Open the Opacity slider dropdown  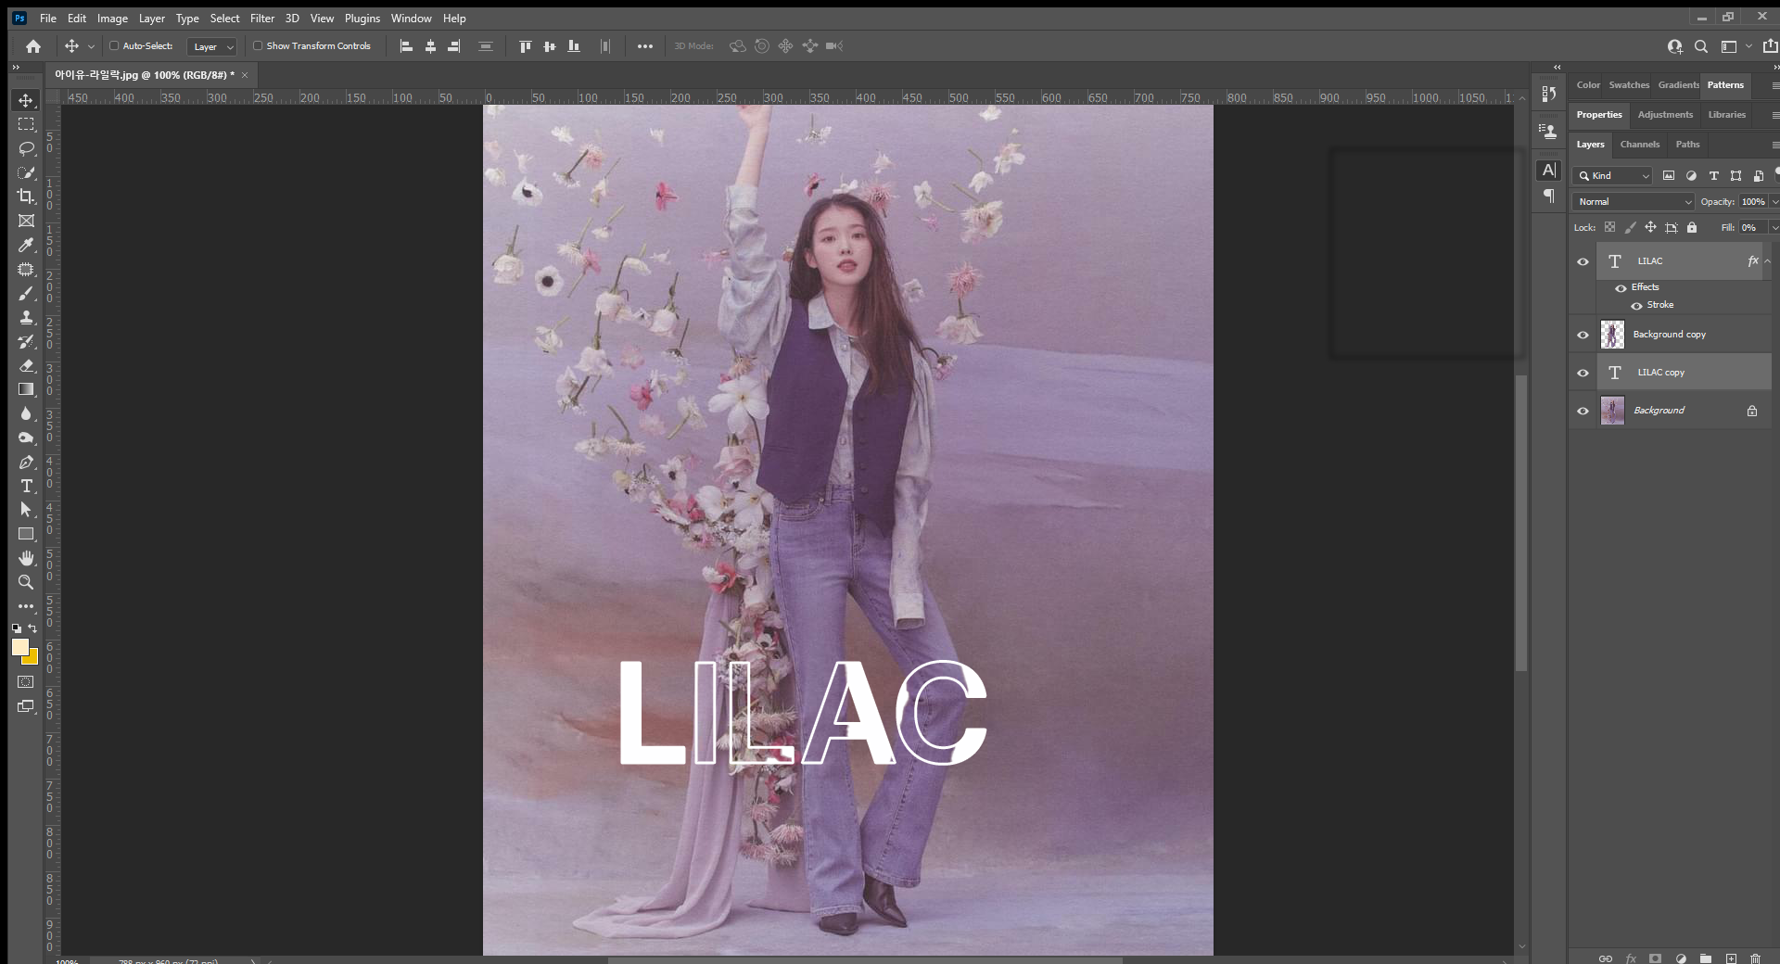[1774, 201]
